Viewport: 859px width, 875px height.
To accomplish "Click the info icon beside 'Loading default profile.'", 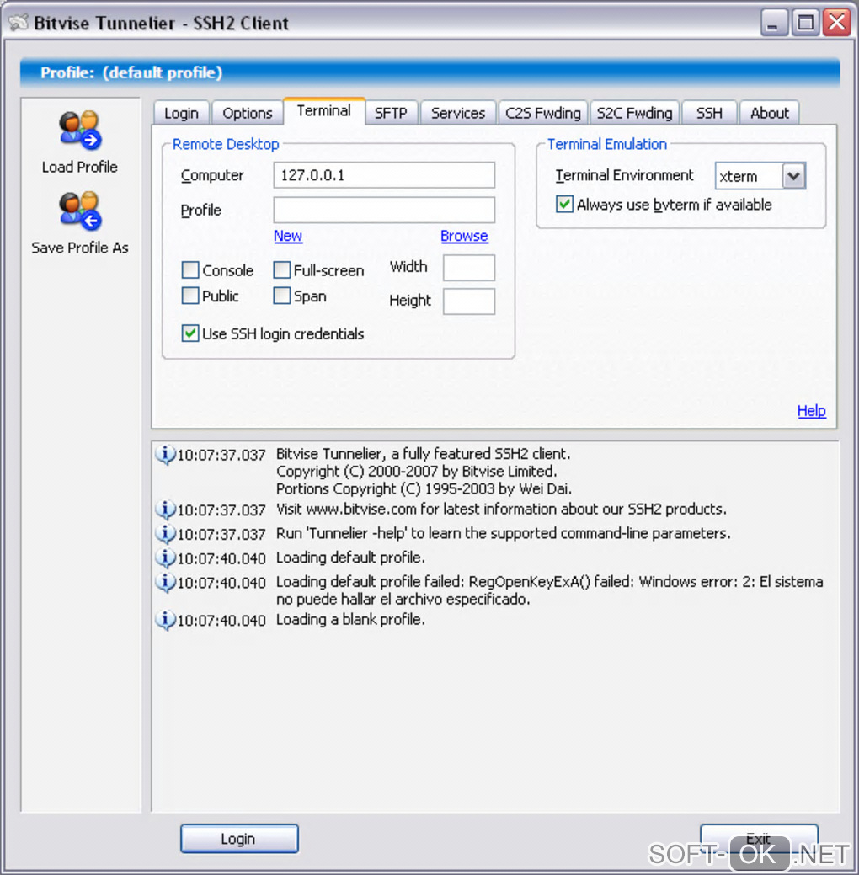I will tap(165, 558).
